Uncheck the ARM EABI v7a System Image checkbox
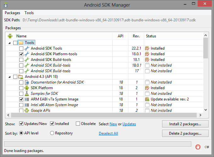214x157 pixels. coord(21,100)
